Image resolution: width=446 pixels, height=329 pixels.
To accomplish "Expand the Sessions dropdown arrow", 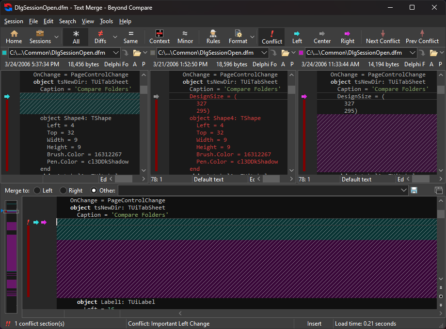I will (x=57, y=37).
